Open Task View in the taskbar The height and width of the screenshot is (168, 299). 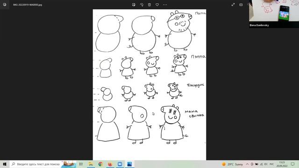(x=81, y=164)
